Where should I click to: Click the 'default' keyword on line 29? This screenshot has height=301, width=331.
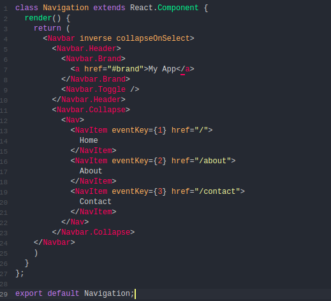coord(63,293)
